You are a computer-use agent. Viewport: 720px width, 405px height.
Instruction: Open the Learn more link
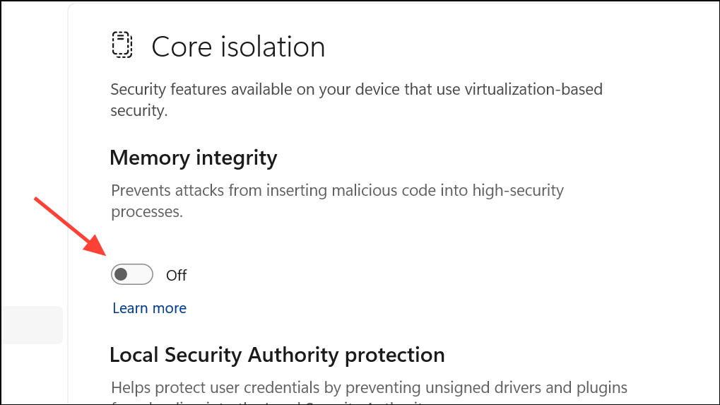point(149,308)
